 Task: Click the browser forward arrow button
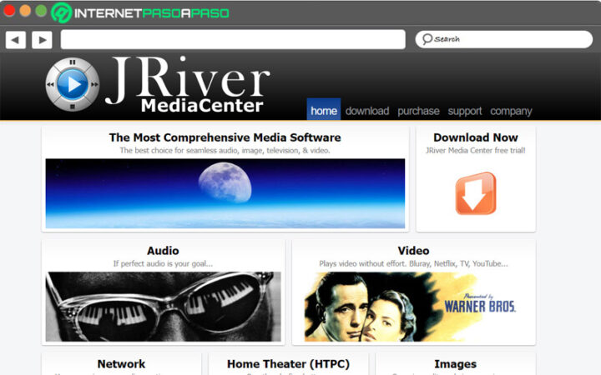pos(42,39)
